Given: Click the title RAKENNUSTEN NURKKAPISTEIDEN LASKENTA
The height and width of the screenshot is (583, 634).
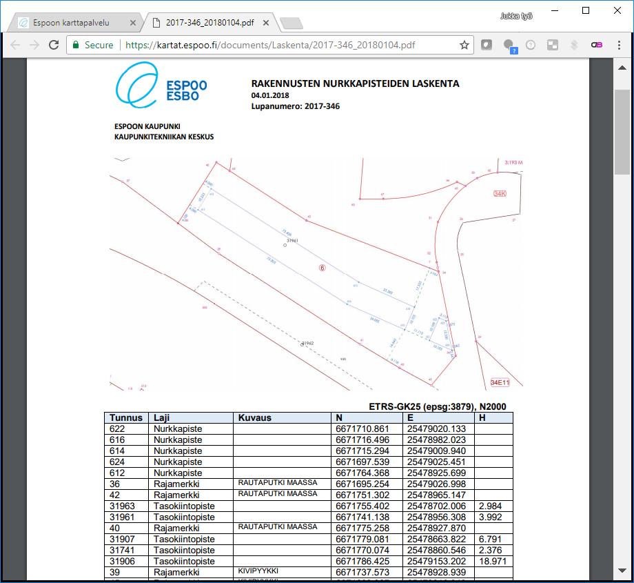Looking at the screenshot, I should coord(355,83).
